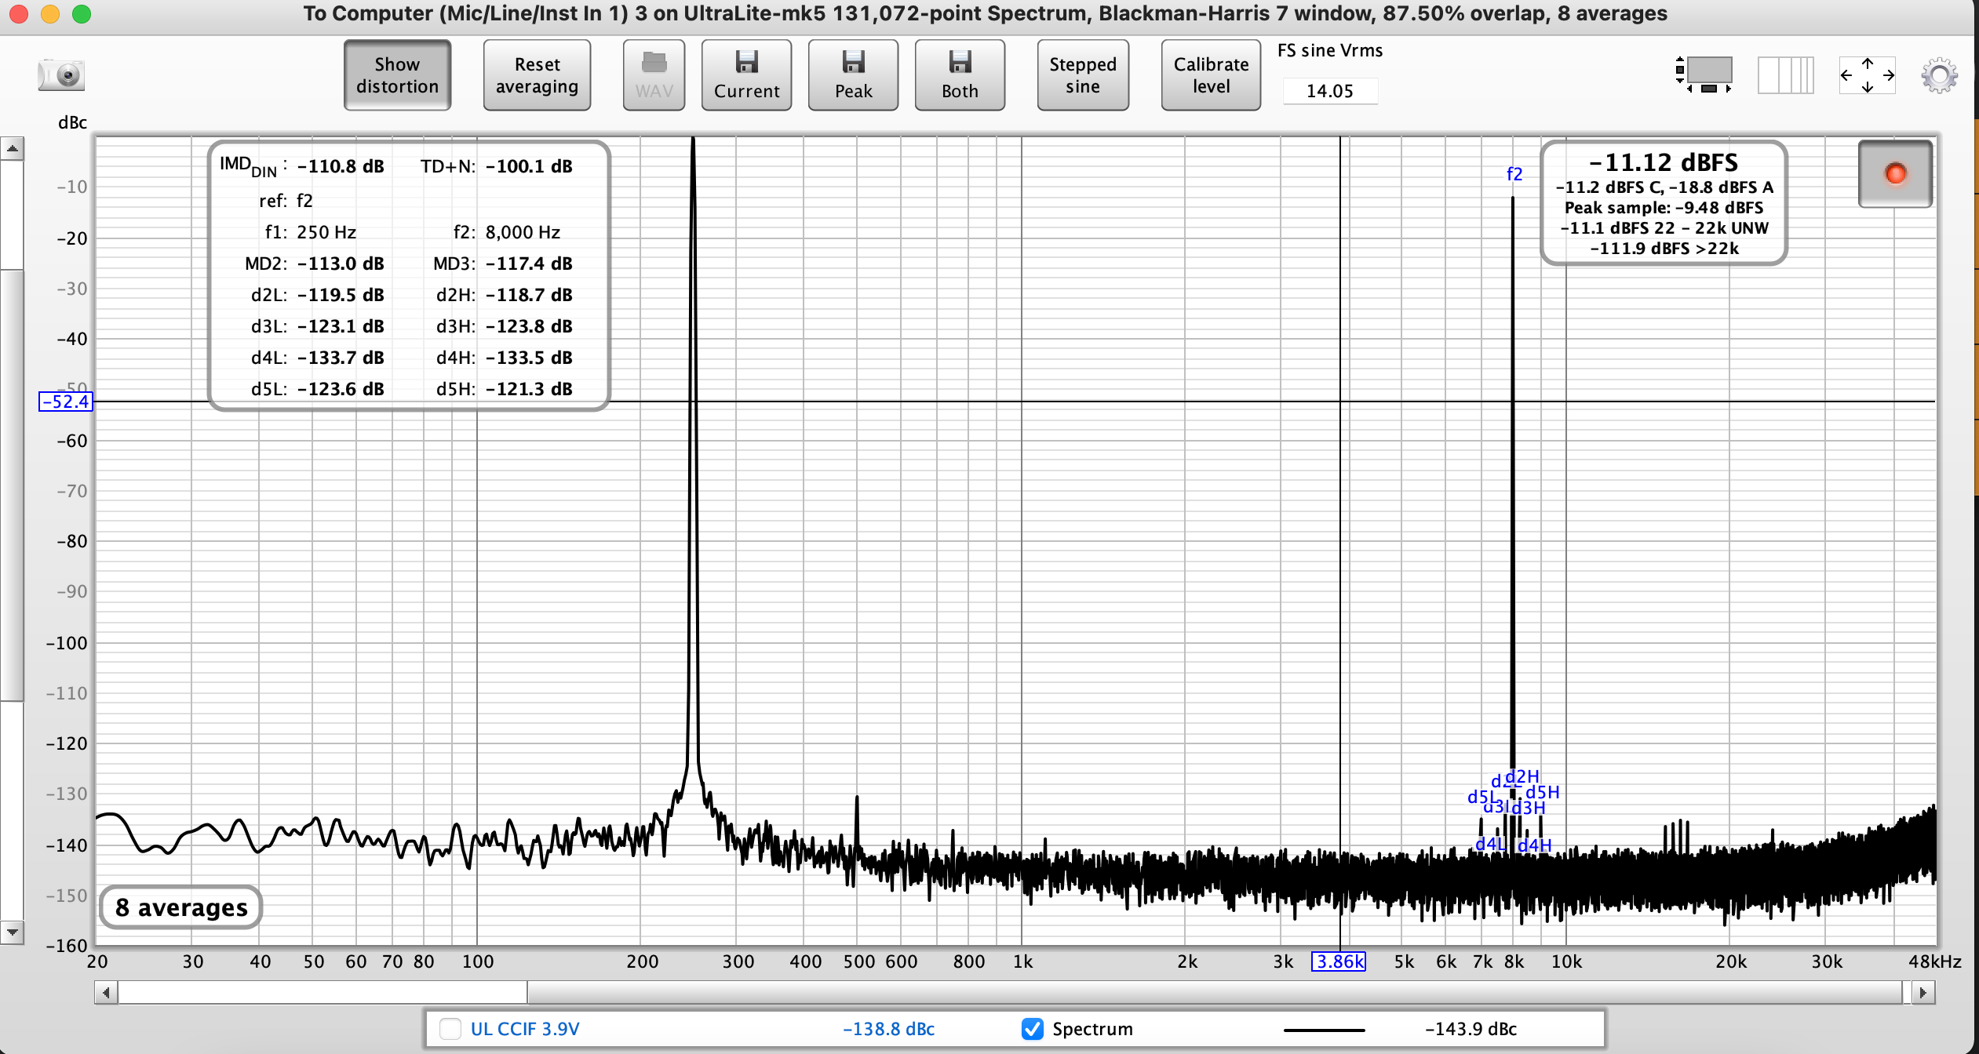The width and height of the screenshot is (1979, 1054).
Task: Save the Current trace
Action: [x=746, y=75]
